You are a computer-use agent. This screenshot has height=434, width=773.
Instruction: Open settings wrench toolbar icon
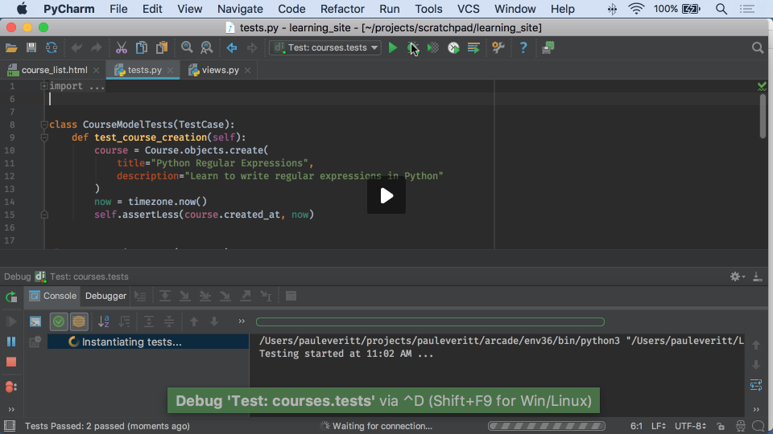click(498, 47)
